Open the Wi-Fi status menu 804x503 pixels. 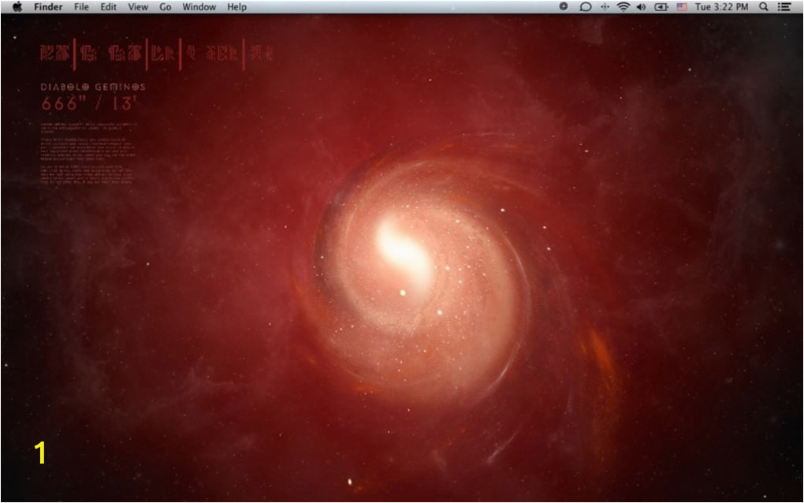click(x=623, y=6)
